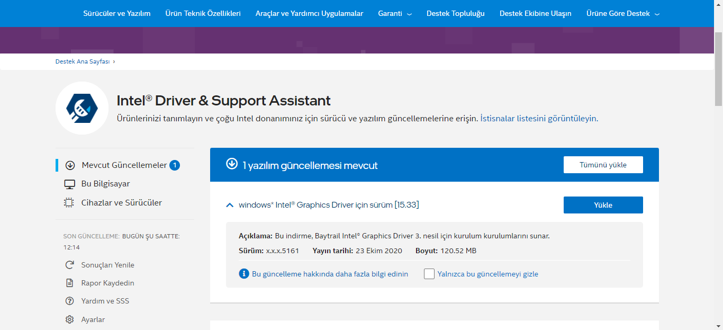
Task: Click the download arrow icon in the blue header
Action: click(232, 164)
